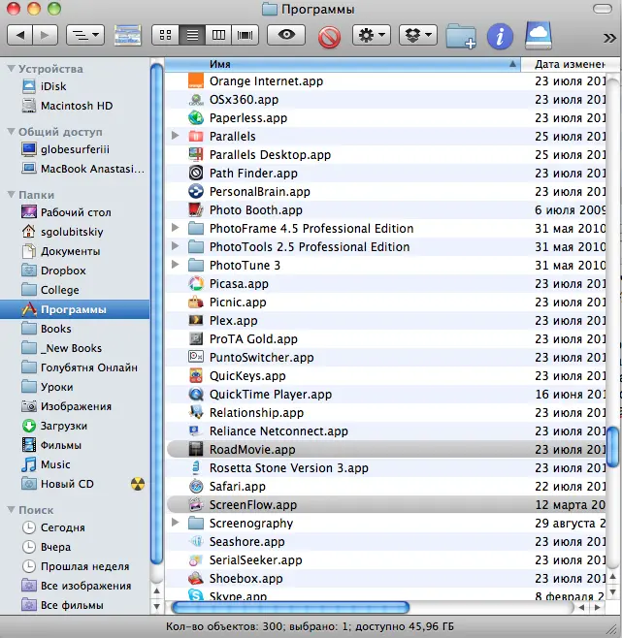Select the Safari.app icon
Viewport: 622px width, 638px height.
[x=196, y=486]
